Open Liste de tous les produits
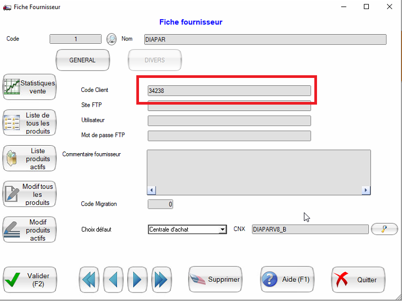Viewport: 402px width, 301px height. [29, 123]
